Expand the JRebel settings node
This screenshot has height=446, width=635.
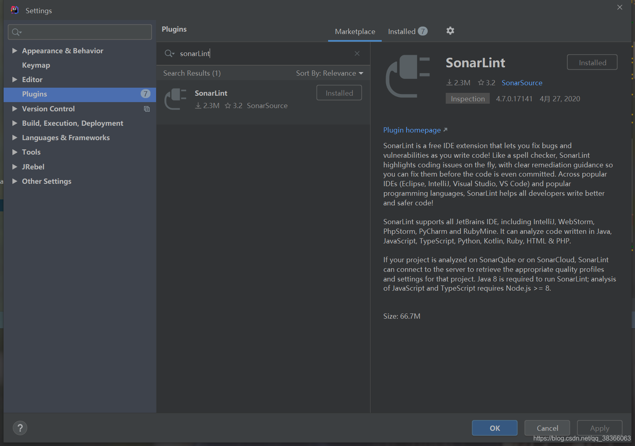coord(15,167)
